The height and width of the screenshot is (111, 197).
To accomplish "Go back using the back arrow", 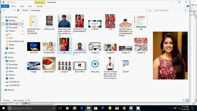I will point(4,10).
